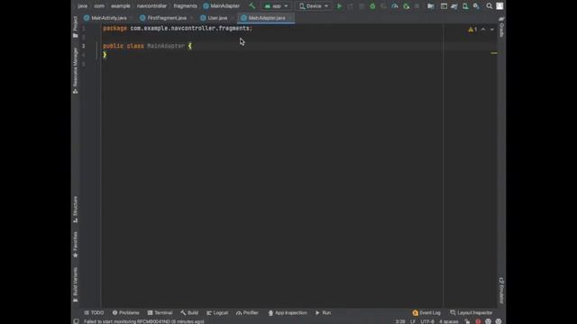Open the Gradle side panel
The width and height of the screenshot is (577, 324).
[x=501, y=27]
